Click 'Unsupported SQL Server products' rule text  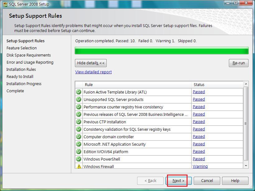point(114,100)
